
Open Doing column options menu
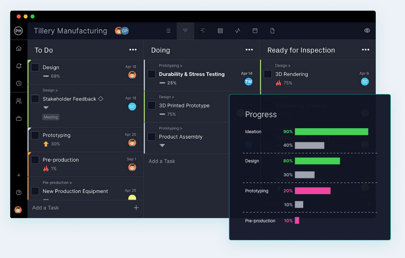click(249, 50)
